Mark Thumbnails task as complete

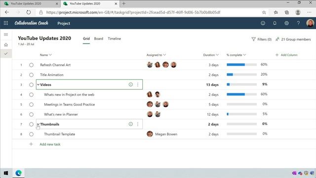click(x=31, y=124)
